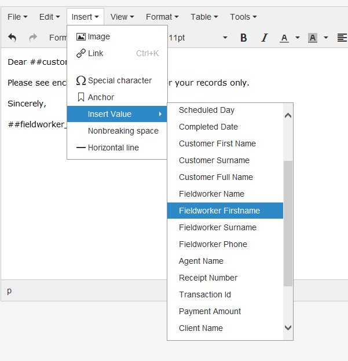
Task: Toggle left text alignment
Action: point(342,38)
